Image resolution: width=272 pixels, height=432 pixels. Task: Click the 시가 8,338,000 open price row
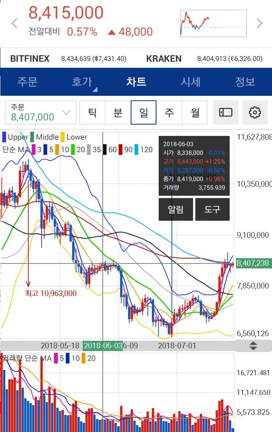point(194,153)
